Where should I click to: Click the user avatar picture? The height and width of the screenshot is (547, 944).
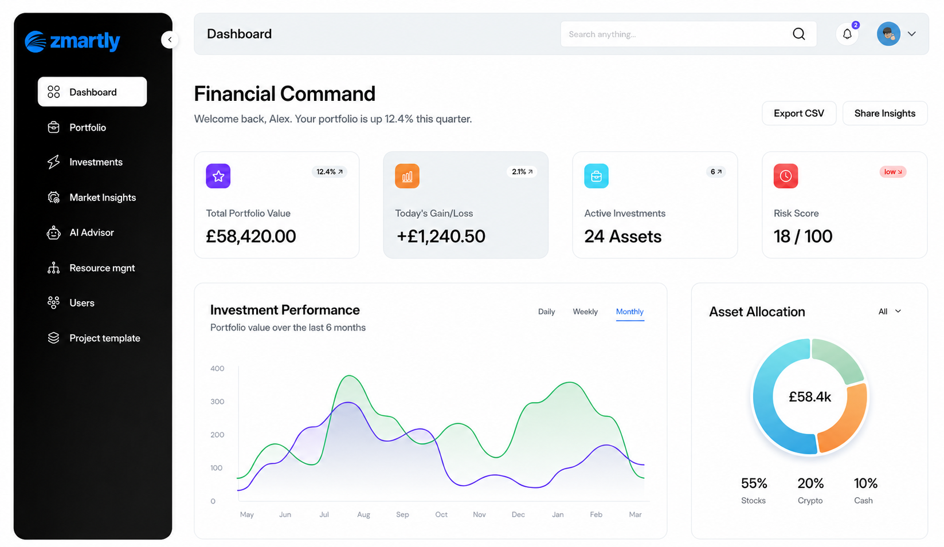click(888, 34)
